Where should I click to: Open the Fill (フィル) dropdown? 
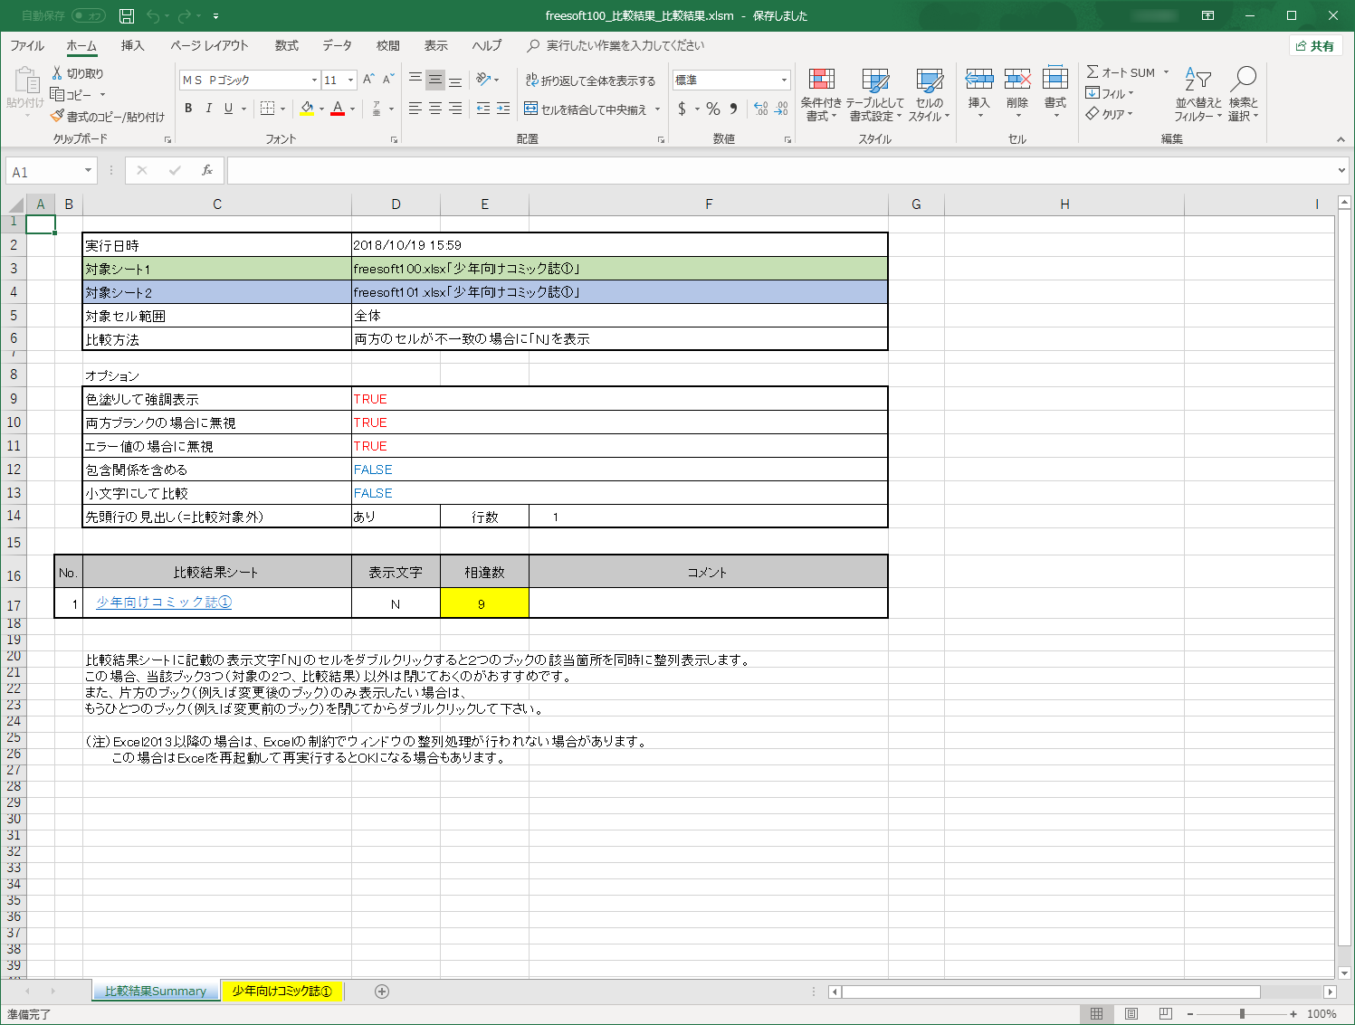click(1110, 93)
